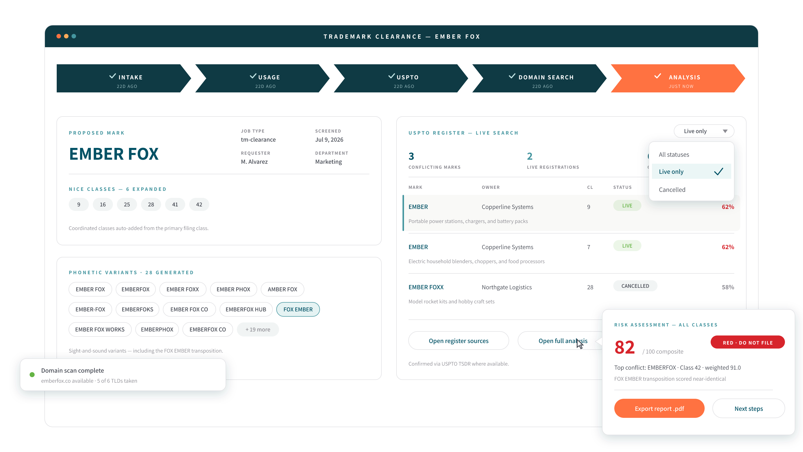Select Nice class 16 chip

[103, 204]
